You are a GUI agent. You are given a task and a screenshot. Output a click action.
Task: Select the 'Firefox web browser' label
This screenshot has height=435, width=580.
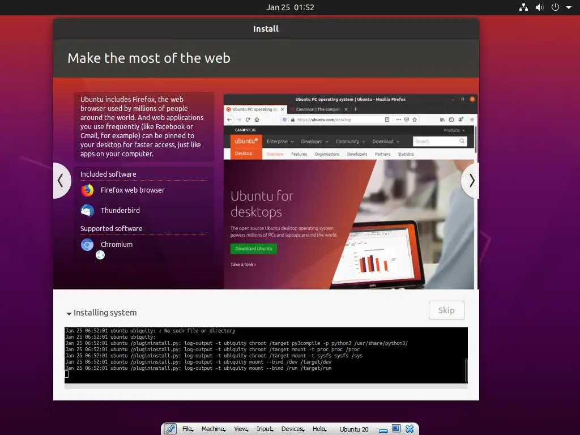click(133, 190)
